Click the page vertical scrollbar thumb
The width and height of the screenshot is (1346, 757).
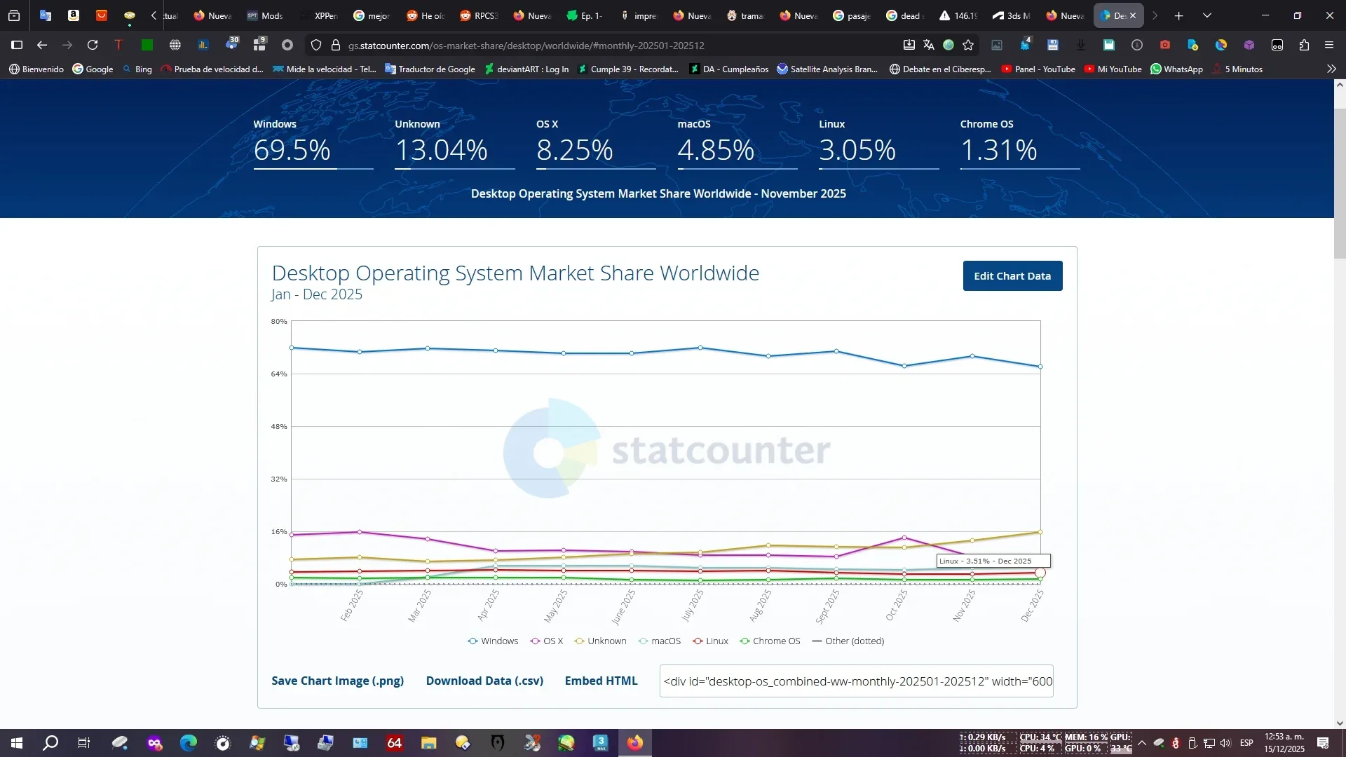tap(1340, 184)
